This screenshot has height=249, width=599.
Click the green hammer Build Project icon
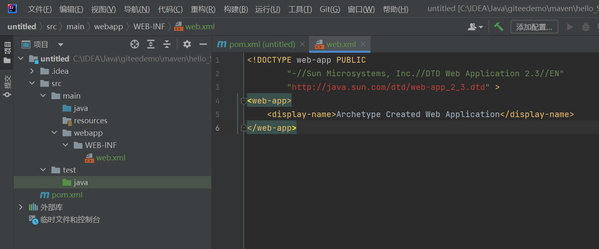coord(499,27)
